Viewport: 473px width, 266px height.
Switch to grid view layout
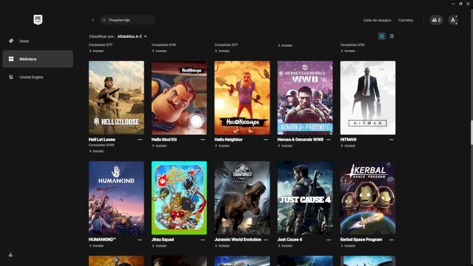click(x=382, y=36)
